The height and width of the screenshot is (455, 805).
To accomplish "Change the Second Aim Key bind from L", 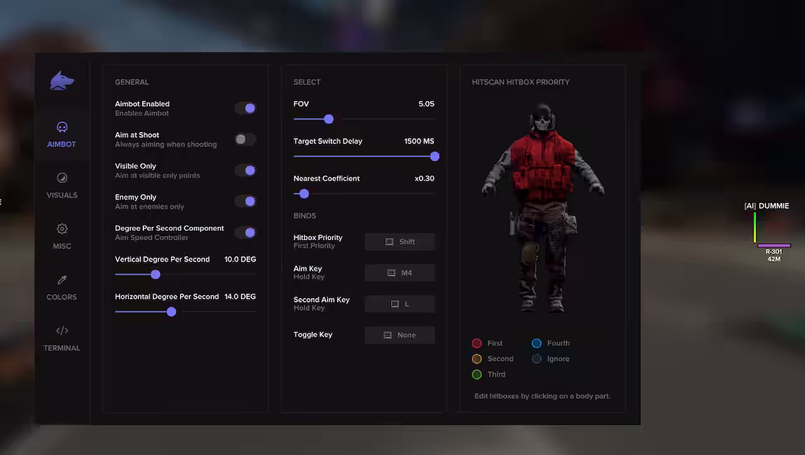I will (399, 304).
